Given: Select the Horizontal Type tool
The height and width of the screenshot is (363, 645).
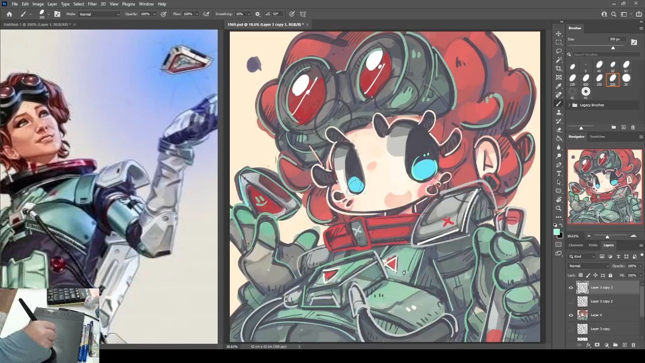Looking at the screenshot, I should point(559,173).
